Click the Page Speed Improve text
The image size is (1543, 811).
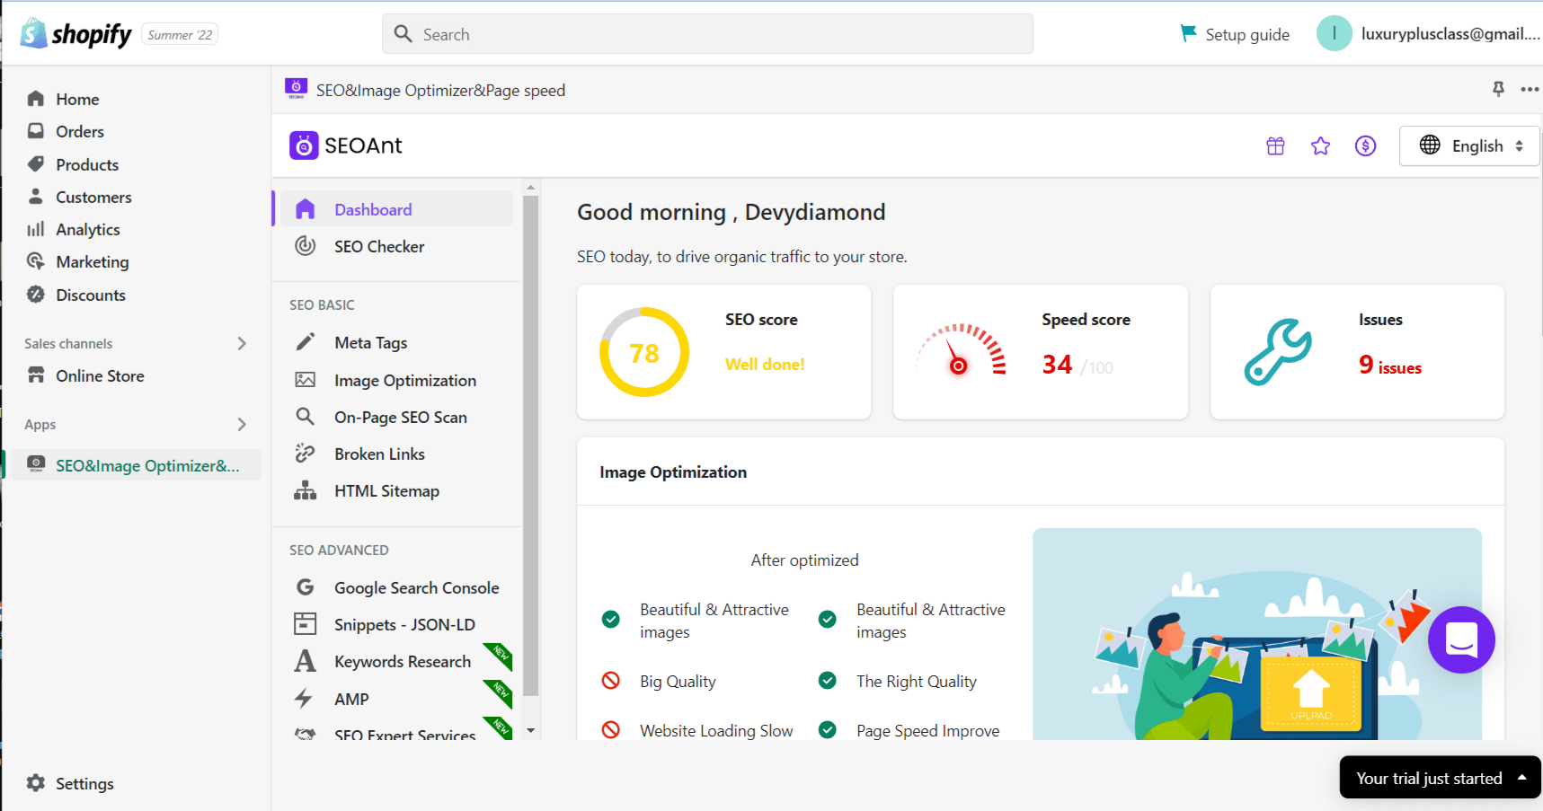click(927, 730)
